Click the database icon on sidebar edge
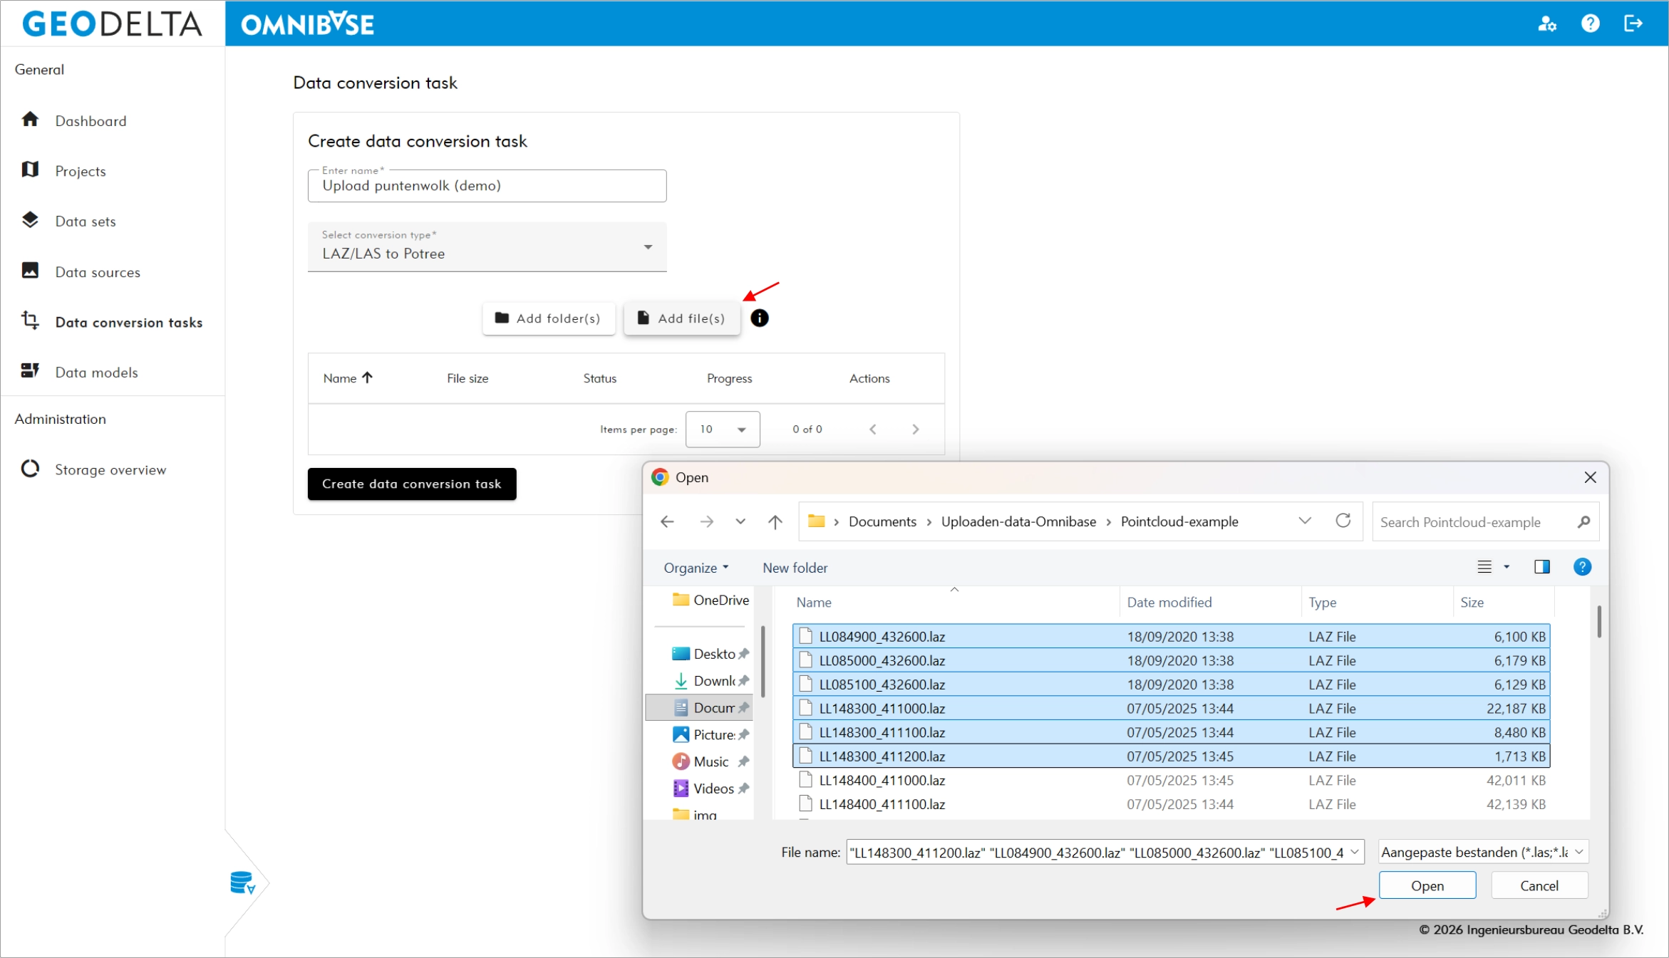1669x958 pixels. (x=242, y=882)
